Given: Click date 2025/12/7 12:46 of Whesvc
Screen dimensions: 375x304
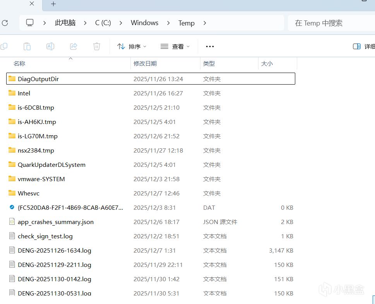Looking at the screenshot, I should pos(156,194).
